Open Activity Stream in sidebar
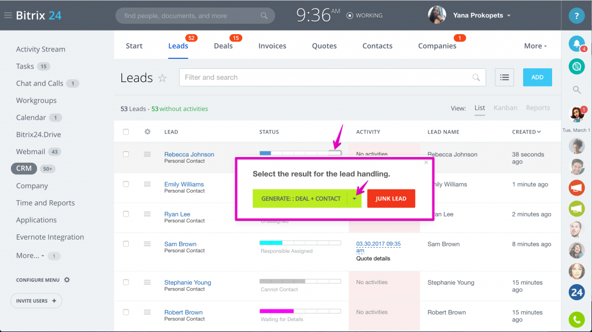This screenshot has width=592, height=332. (x=41, y=49)
